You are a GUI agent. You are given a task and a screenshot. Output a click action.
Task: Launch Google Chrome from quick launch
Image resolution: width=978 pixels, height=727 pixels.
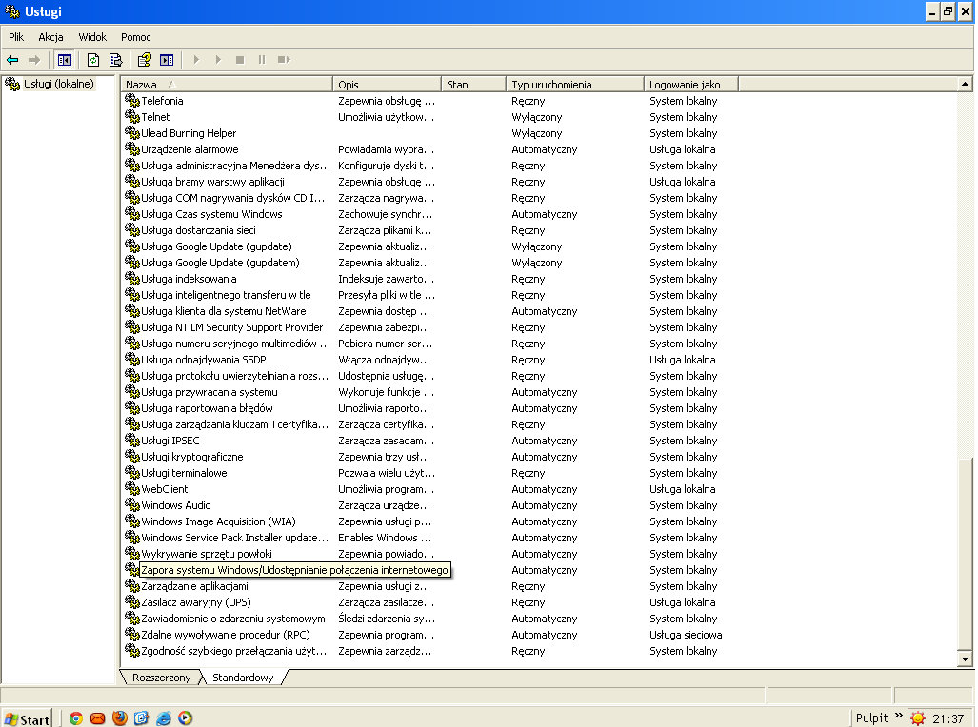tap(76, 718)
